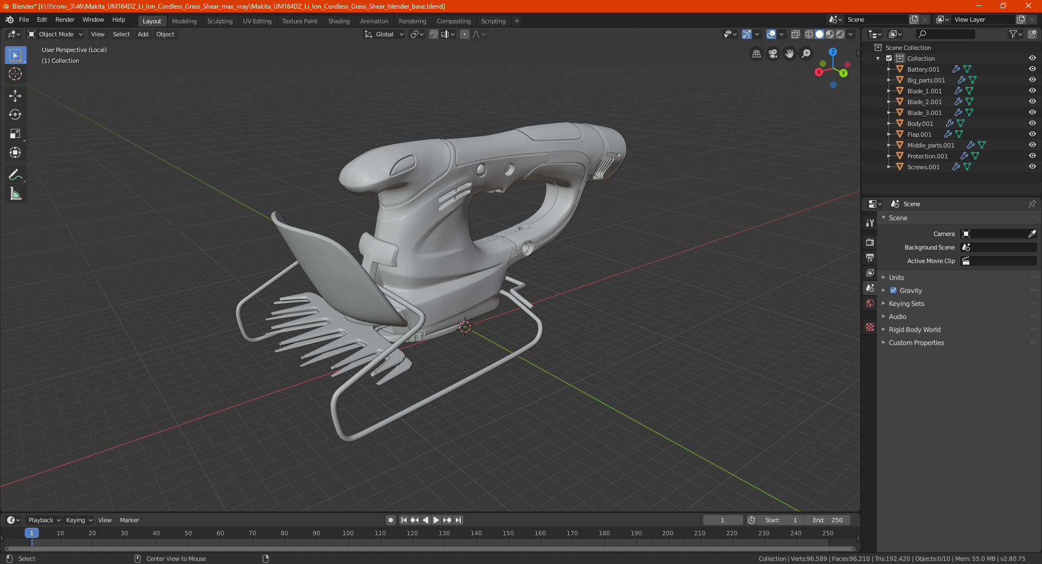The width and height of the screenshot is (1042, 564).
Task: Open the Keying dropdown
Action: (79, 520)
